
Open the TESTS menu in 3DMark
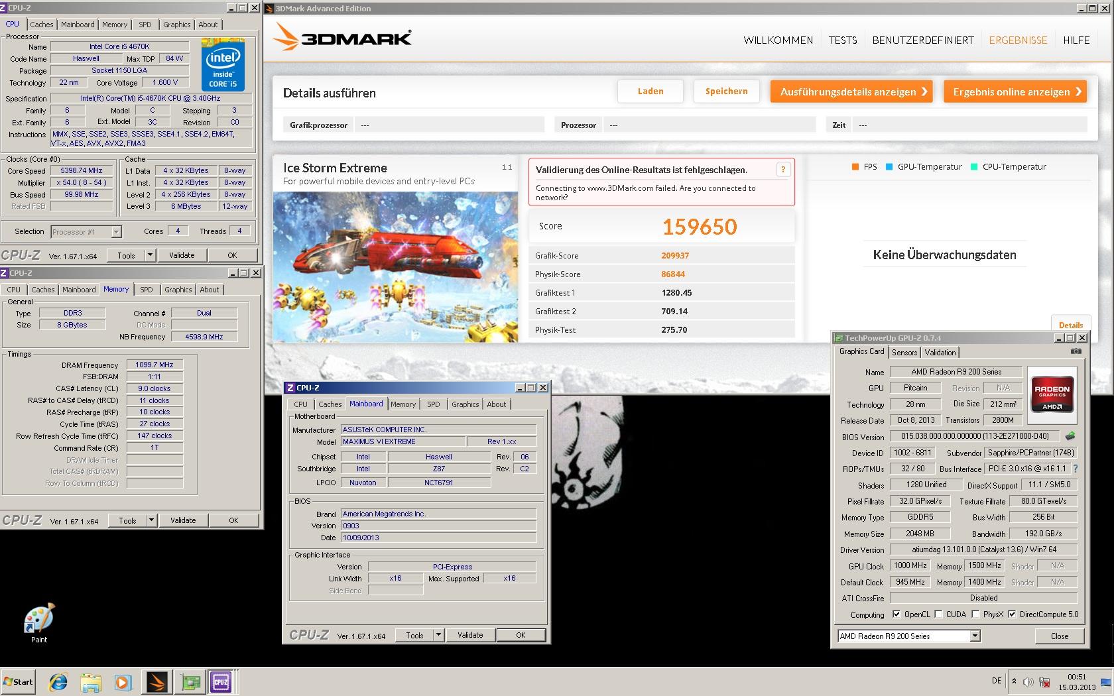[x=843, y=40]
